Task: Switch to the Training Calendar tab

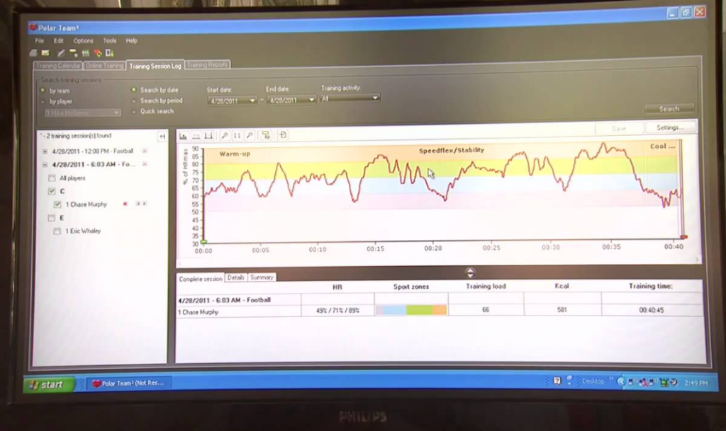Action: click(x=58, y=66)
